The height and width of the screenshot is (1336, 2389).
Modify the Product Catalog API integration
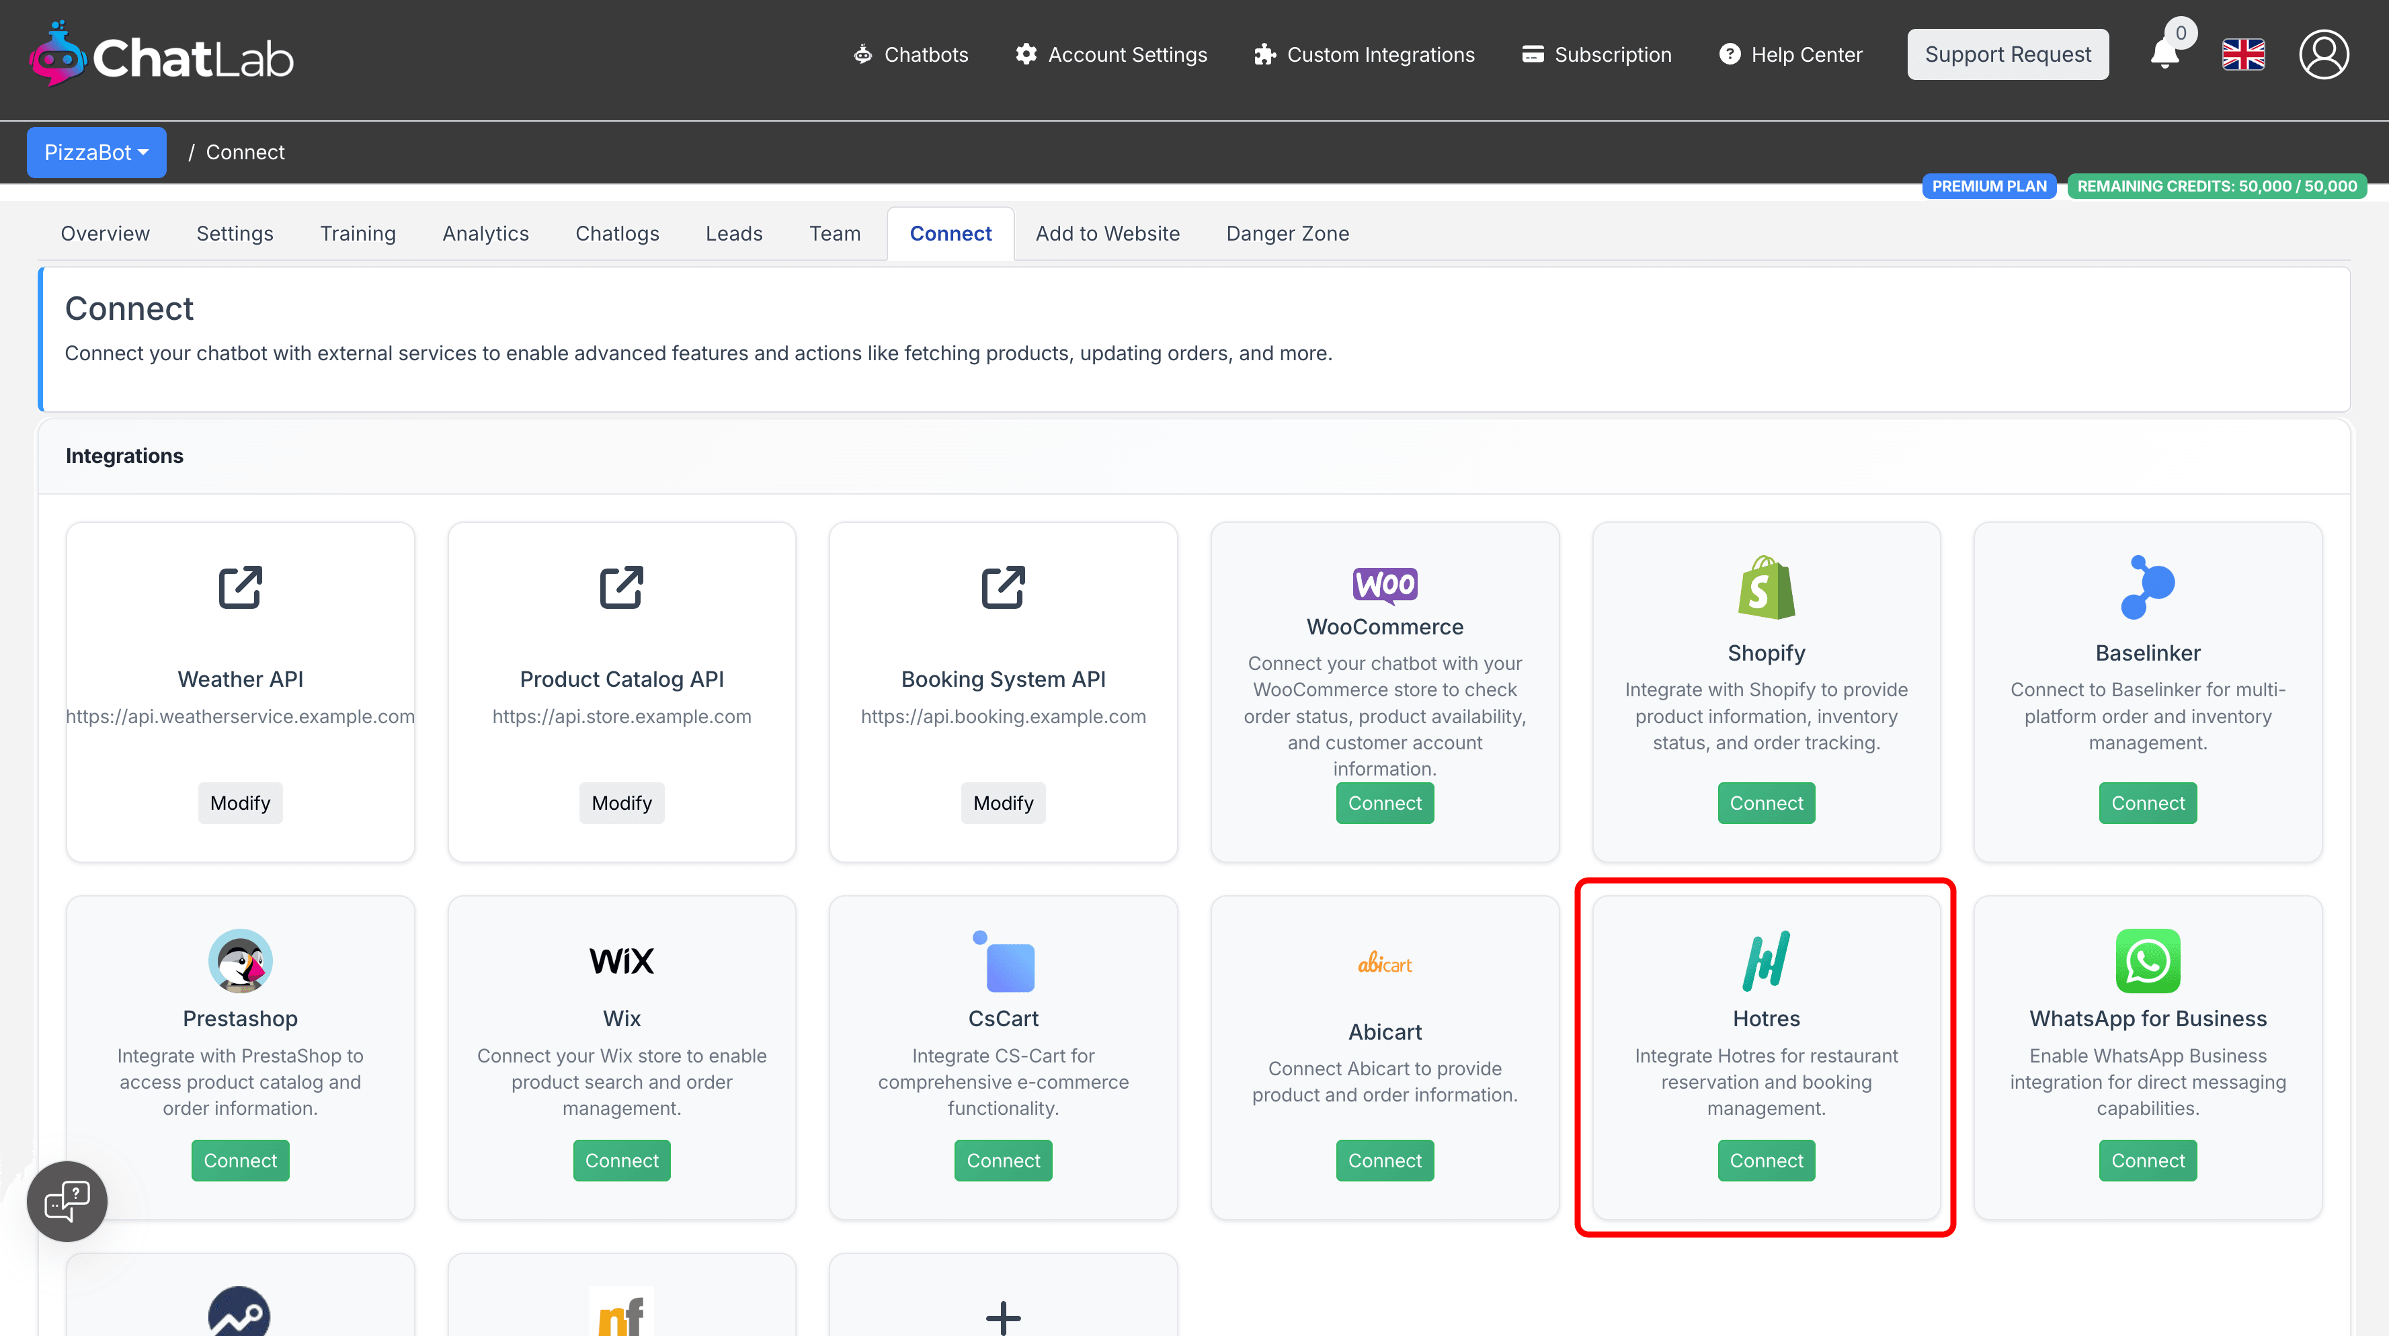click(x=621, y=803)
